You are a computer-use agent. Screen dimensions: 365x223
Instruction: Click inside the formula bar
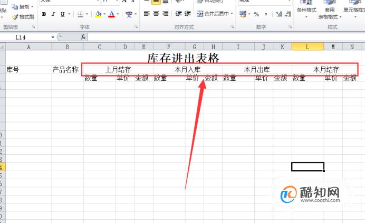tap(226, 38)
